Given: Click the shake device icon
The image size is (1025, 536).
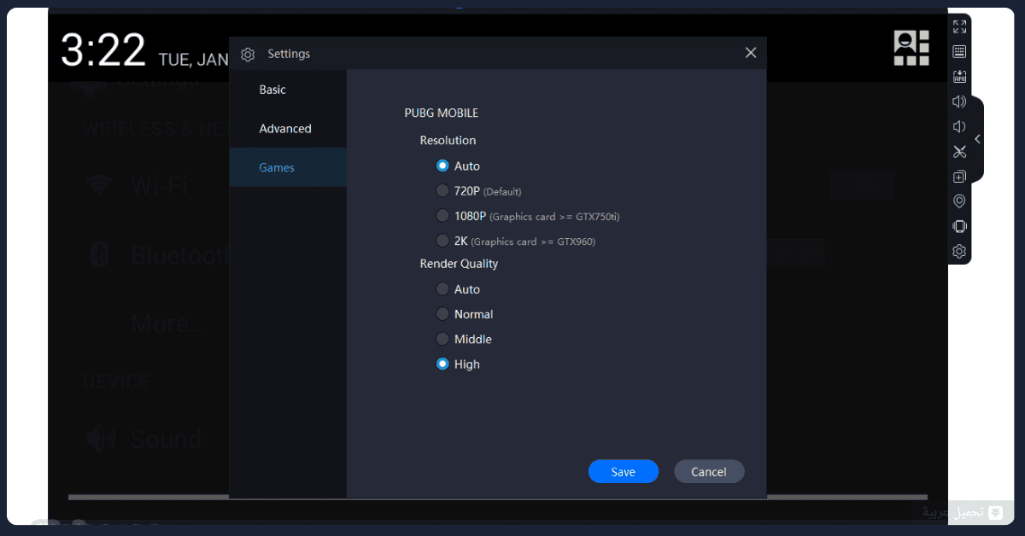Looking at the screenshot, I should 959,226.
